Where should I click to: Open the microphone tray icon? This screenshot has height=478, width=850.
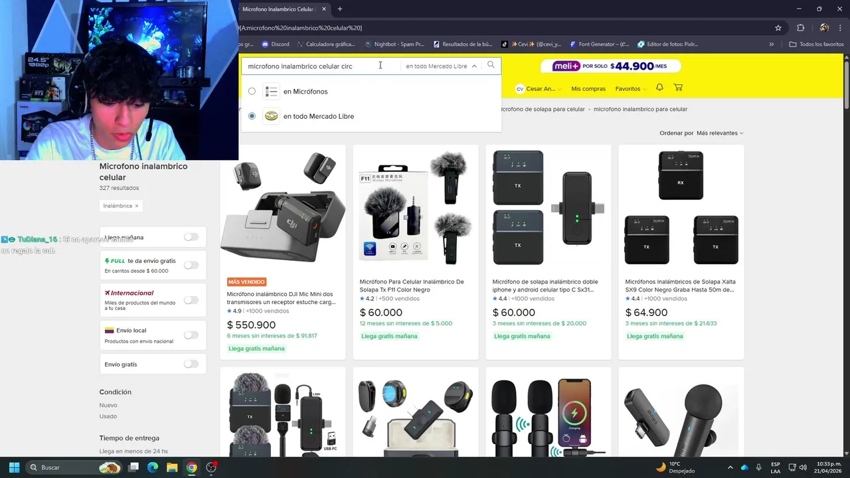pos(759,467)
